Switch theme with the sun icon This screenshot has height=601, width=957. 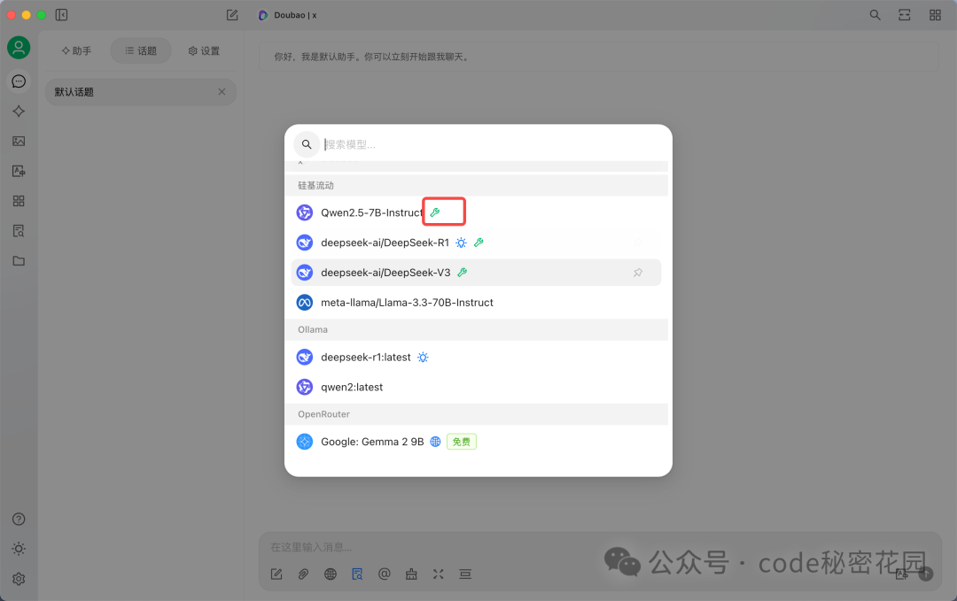[19, 549]
